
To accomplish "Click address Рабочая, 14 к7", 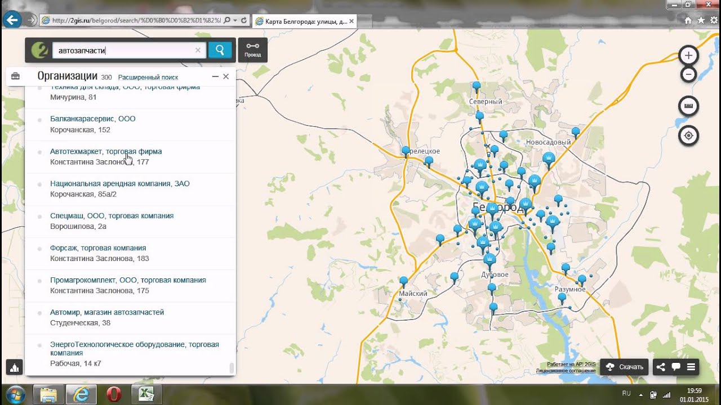I will [x=75, y=363].
